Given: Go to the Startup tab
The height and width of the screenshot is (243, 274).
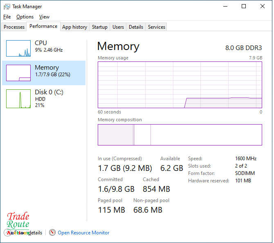Looking at the screenshot, I should (99, 27).
